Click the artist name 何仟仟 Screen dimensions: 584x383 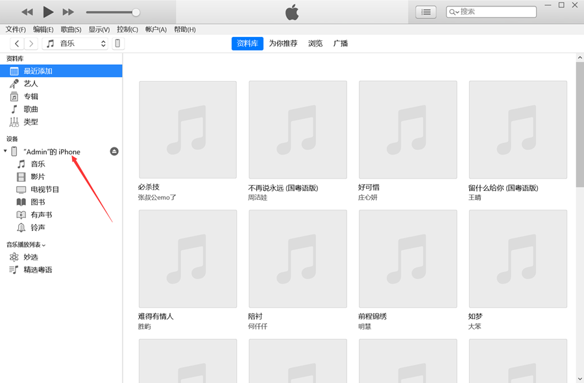point(258,327)
